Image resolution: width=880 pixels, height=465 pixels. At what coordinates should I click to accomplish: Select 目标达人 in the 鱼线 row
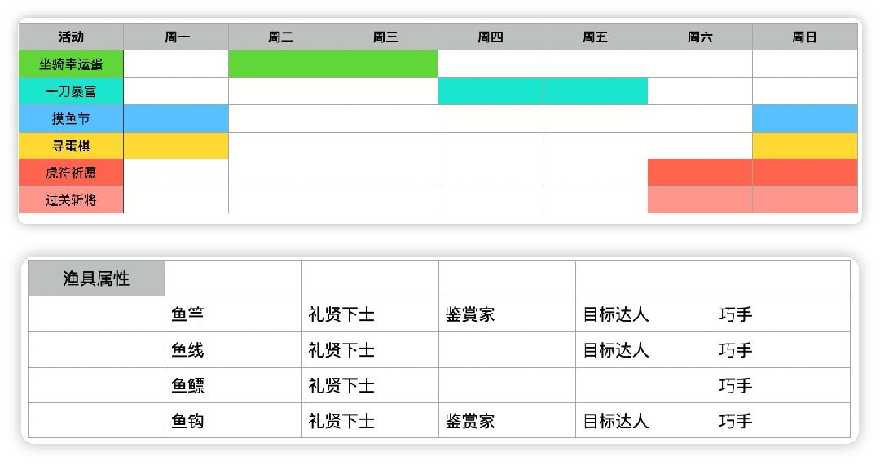tap(616, 350)
